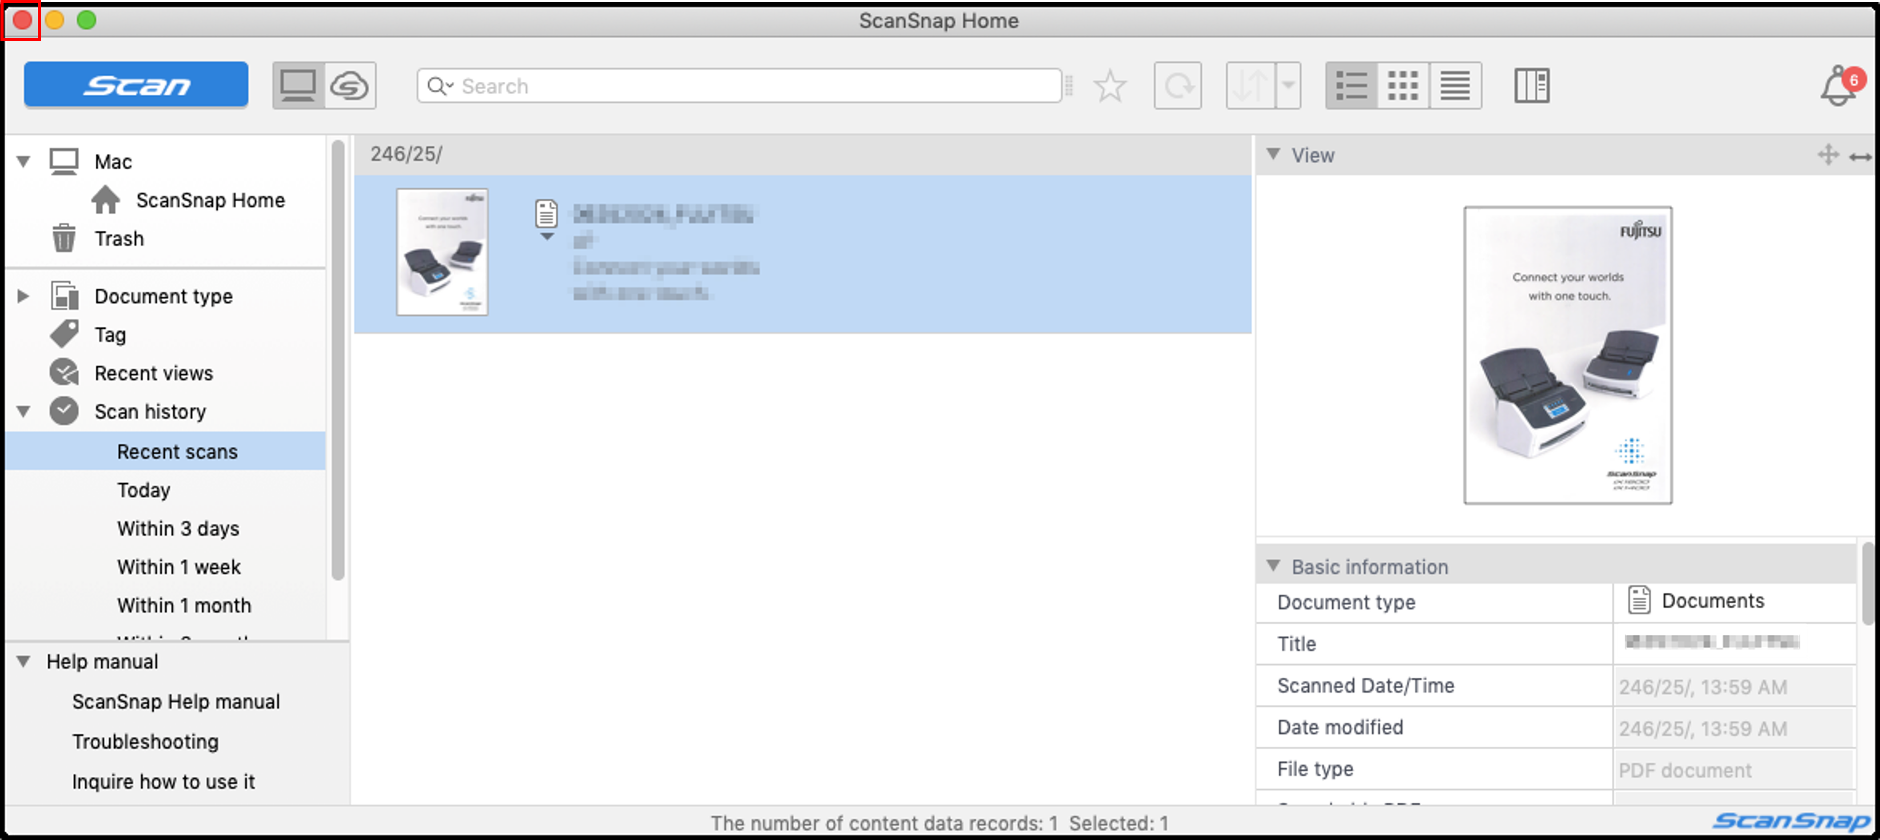1880x840 pixels.
Task: Select Within 1 week filter
Action: click(179, 567)
